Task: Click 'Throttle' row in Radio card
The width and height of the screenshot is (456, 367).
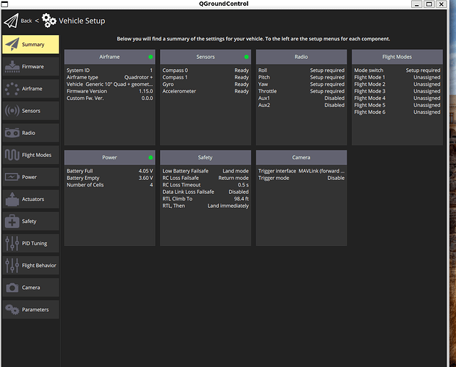Action: (x=301, y=91)
